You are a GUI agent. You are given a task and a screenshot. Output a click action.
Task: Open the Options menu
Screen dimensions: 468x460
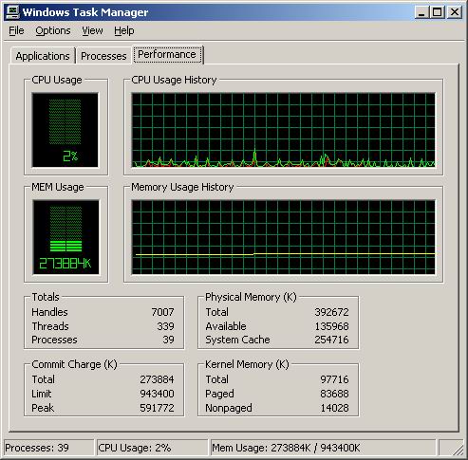(x=53, y=30)
